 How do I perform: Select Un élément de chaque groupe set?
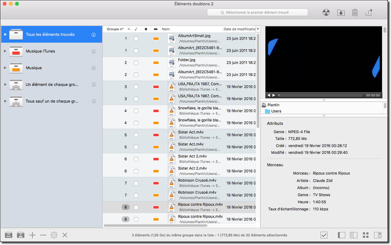[x=51, y=85]
